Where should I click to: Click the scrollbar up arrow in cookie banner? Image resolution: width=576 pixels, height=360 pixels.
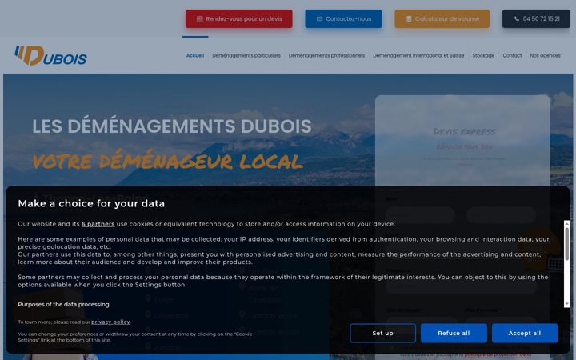[567, 224]
